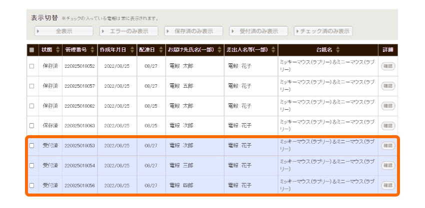Click the 全表示 show-all button

click(x=63, y=31)
